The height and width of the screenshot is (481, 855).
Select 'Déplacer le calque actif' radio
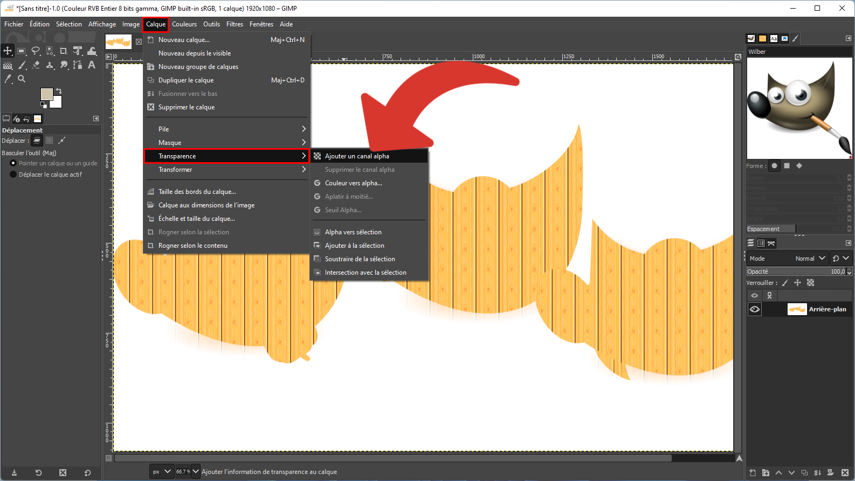[13, 175]
